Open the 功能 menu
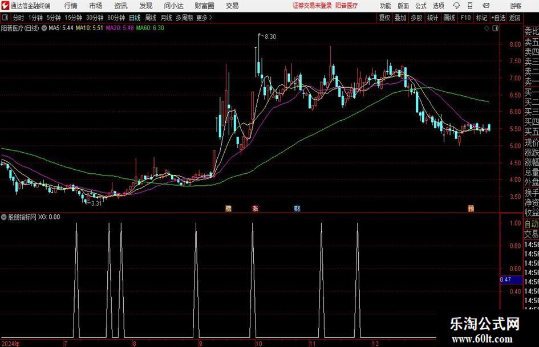The image size is (539, 347). click(x=386, y=6)
